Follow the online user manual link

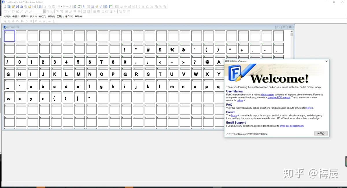tap(240, 100)
